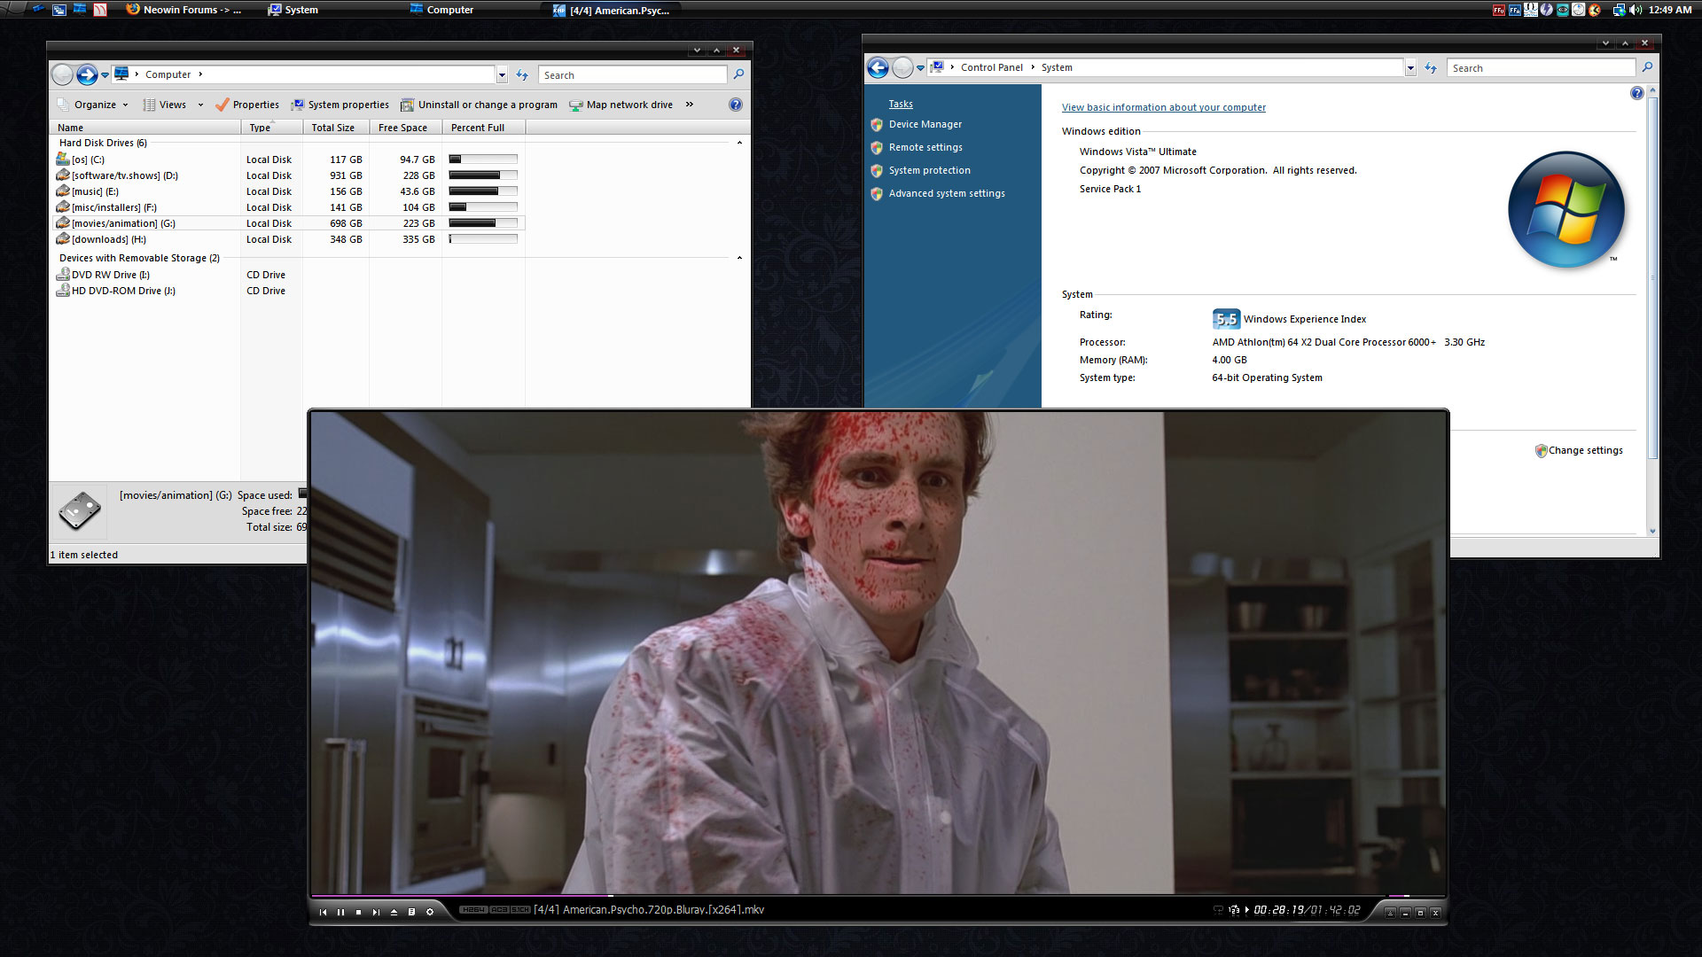Image resolution: width=1702 pixels, height=957 pixels.
Task: Open Device Manager task link
Action: 925,124
